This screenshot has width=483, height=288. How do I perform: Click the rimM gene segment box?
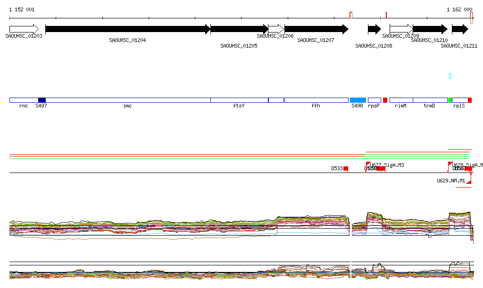tap(401, 100)
